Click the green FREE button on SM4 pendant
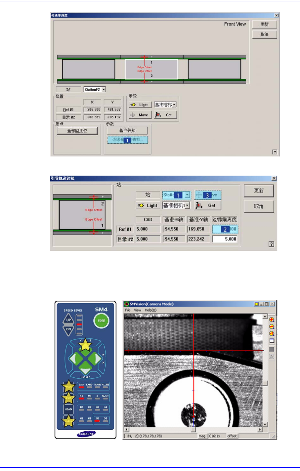300x471 pixels. [101, 321]
